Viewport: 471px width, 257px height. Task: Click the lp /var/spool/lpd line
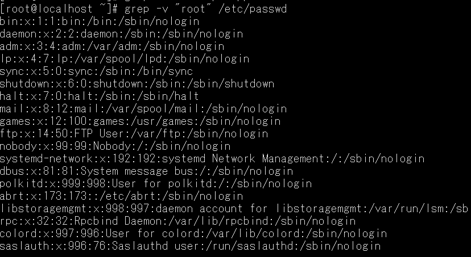125,59
